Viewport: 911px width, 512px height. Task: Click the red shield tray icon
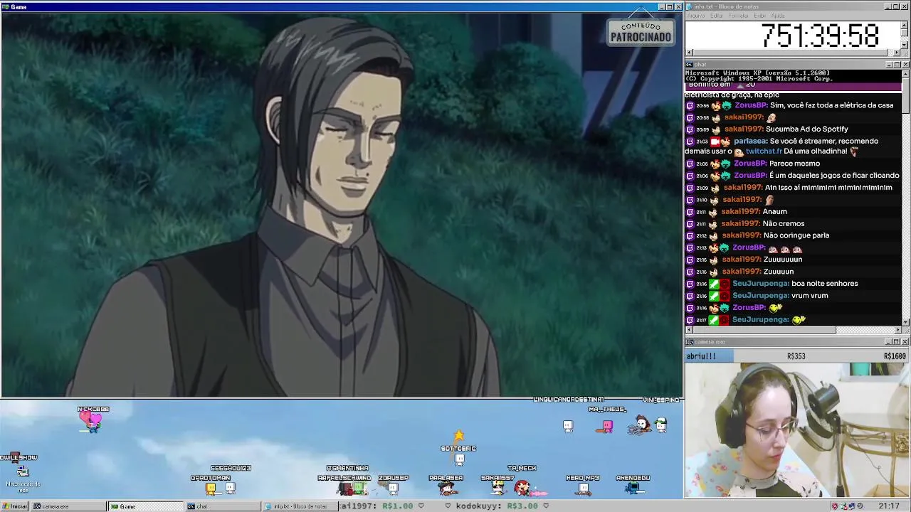(x=835, y=506)
